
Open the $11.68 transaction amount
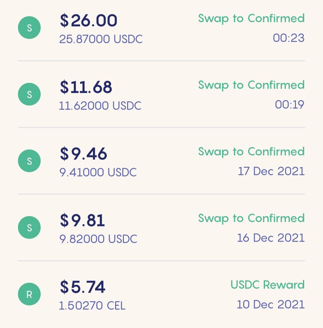[86, 87]
